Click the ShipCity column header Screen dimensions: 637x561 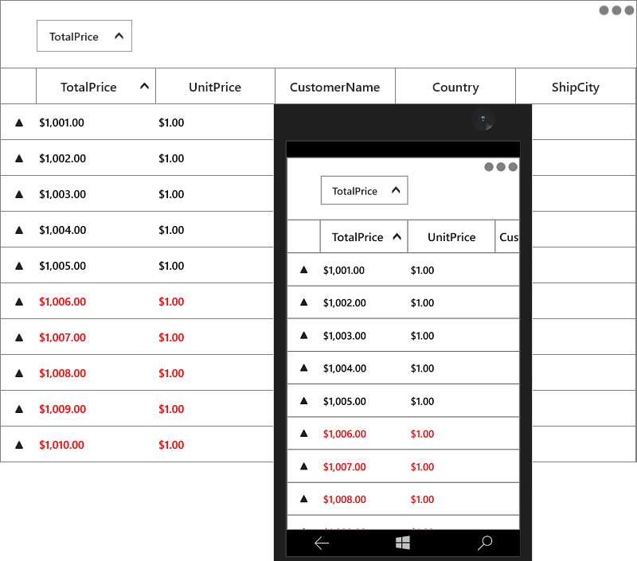click(576, 87)
